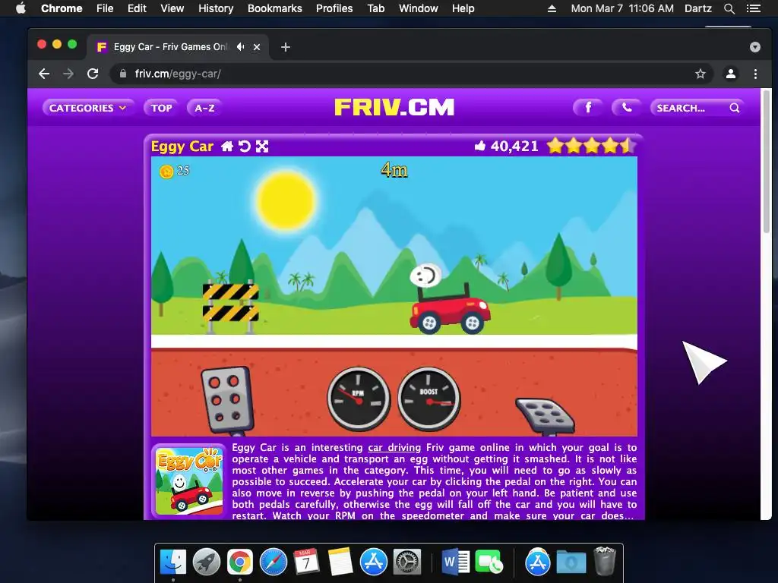Open the Chrome profile avatar icon
The width and height of the screenshot is (778, 583).
click(731, 74)
